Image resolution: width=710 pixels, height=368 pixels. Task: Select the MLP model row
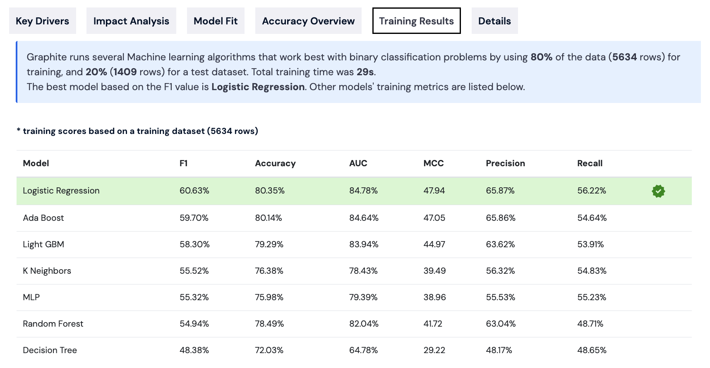pos(31,297)
